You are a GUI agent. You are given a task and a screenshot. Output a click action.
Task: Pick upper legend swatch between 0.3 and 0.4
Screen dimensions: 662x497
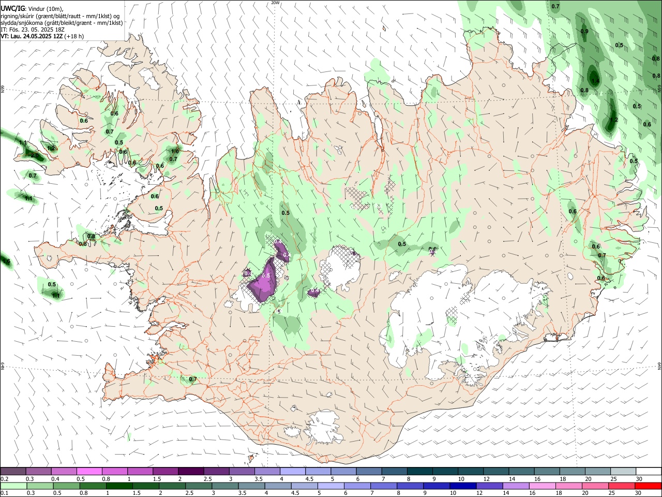[39, 471]
